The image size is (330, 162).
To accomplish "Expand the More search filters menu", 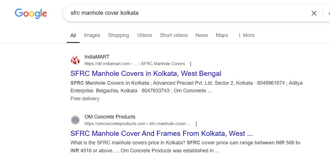I will tap(246, 35).
